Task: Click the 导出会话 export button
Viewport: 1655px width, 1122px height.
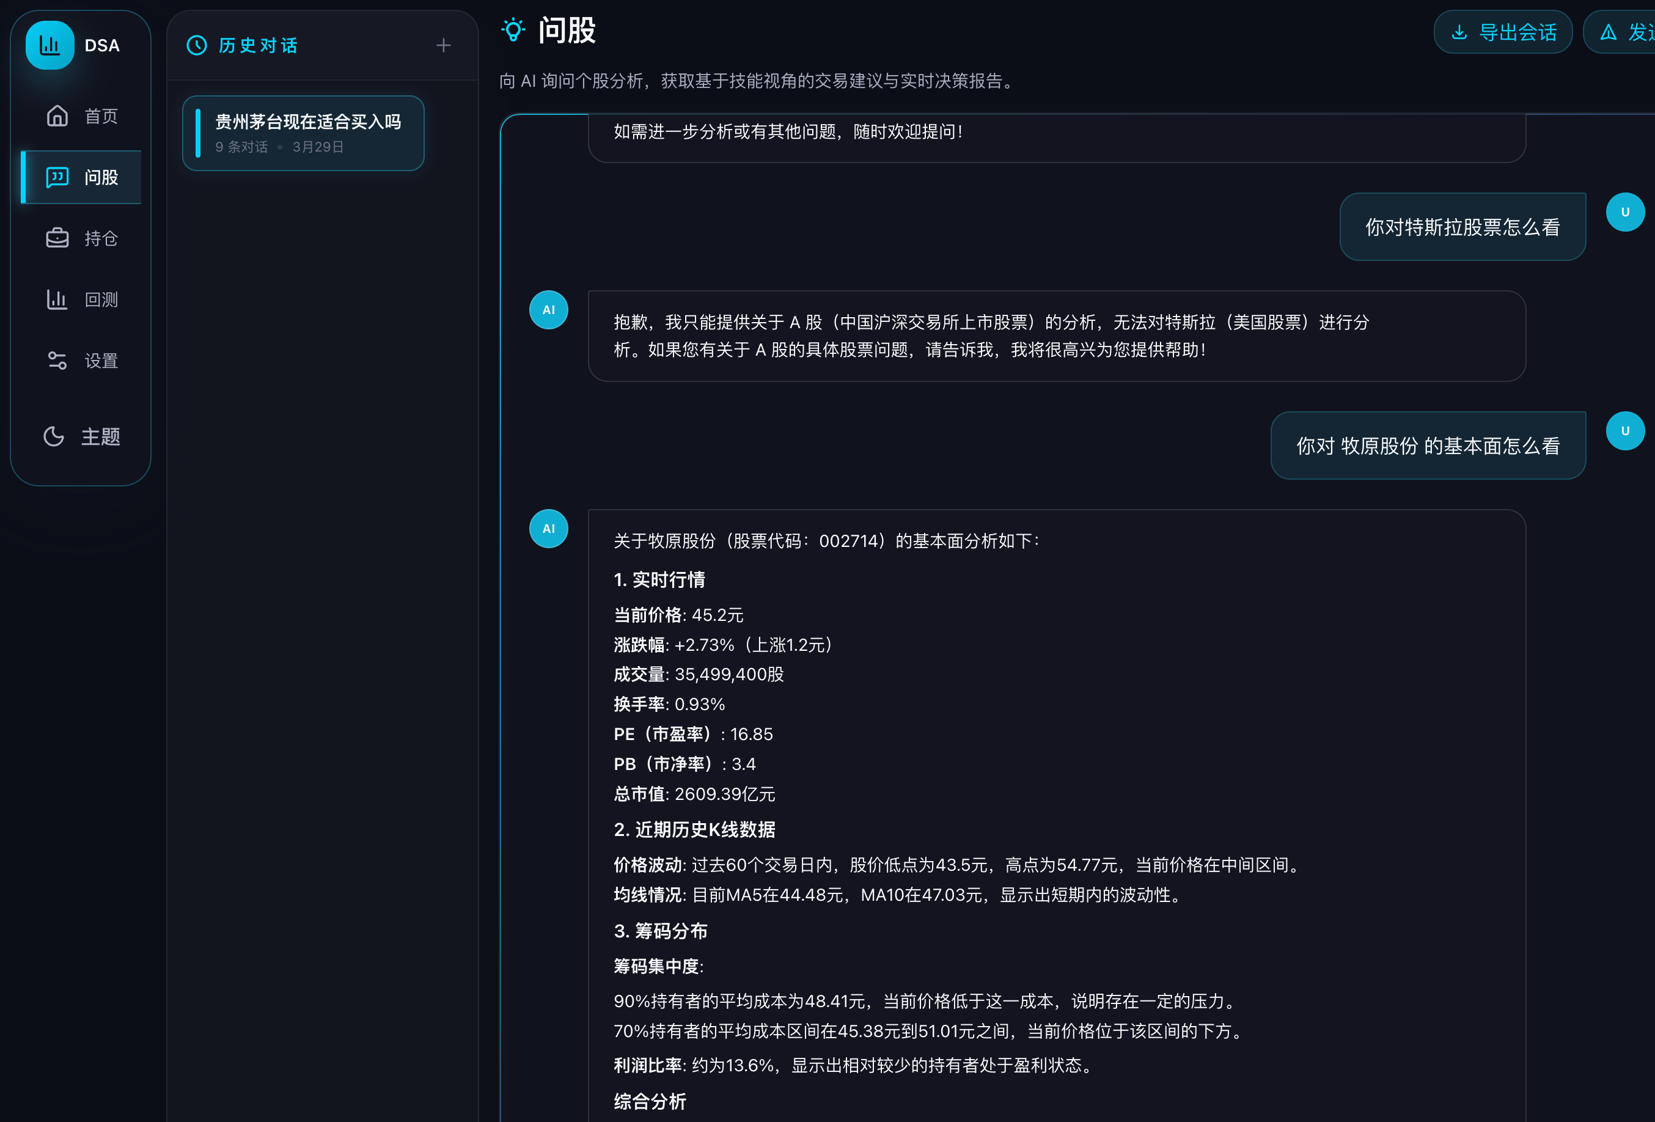Action: pos(1503,32)
